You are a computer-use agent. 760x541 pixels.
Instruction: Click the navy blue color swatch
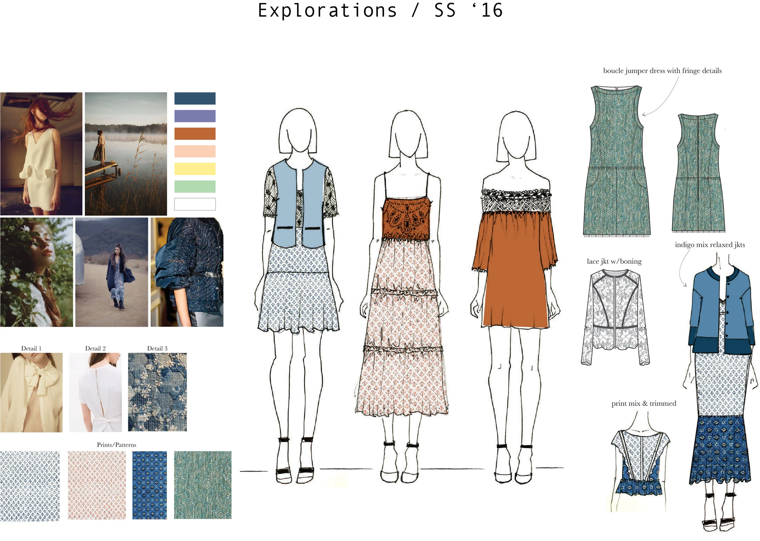tap(195, 98)
